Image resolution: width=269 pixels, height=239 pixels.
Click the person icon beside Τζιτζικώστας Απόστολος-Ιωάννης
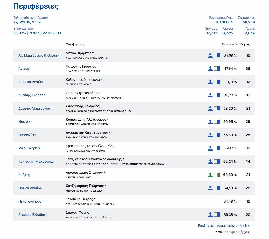[x=210, y=162]
